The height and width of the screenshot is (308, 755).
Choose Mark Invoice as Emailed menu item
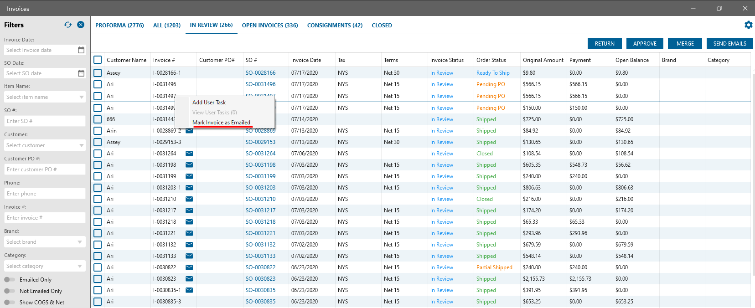221,123
